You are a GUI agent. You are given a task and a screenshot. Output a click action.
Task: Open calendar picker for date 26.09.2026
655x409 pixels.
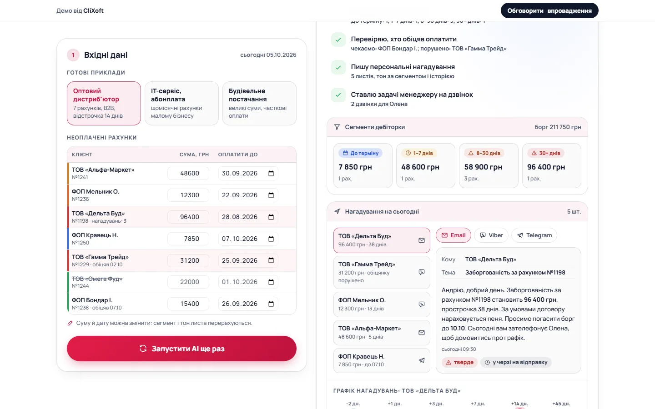coord(271,304)
